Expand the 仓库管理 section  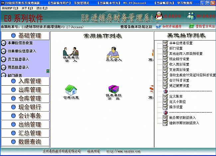25,99
